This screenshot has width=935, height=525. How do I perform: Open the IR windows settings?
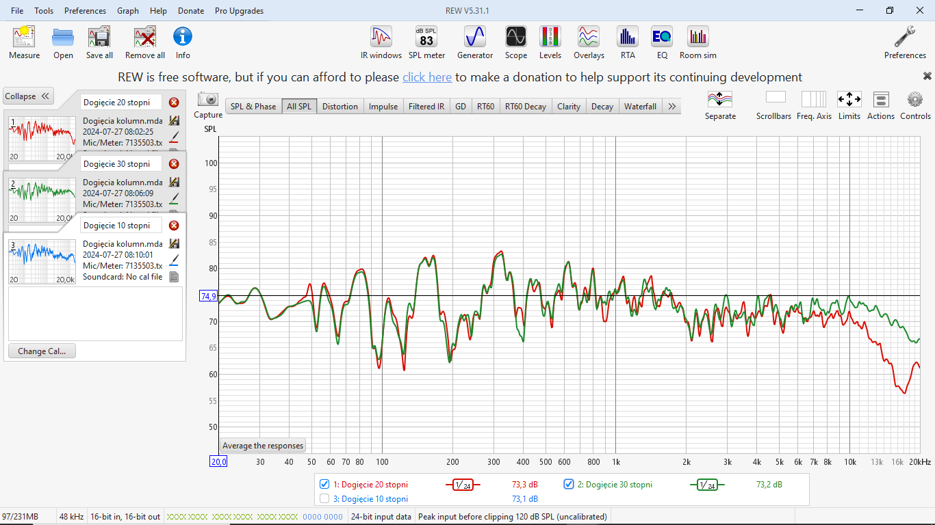pyautogui.click(x=381, y=42)
